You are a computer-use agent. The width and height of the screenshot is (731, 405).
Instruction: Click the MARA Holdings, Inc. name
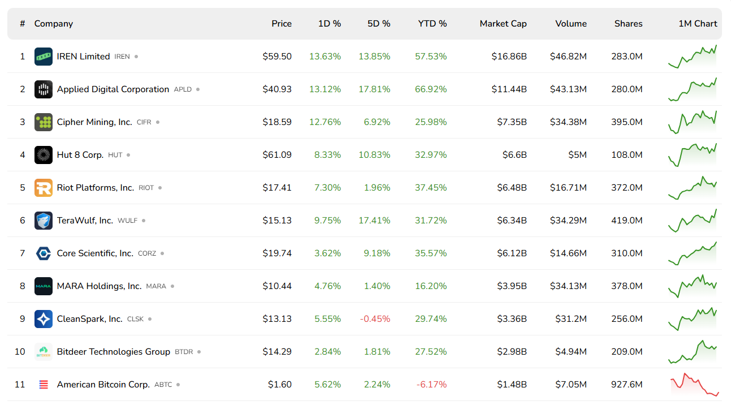coord(99,286)
